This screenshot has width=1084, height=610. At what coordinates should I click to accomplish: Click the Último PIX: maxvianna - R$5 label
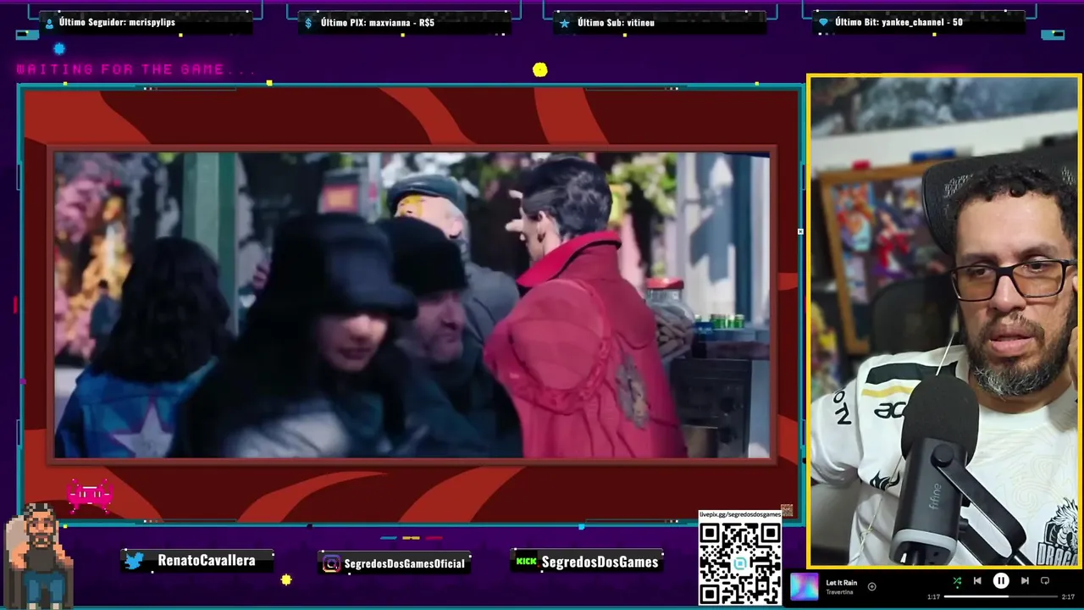click(378, 23)
